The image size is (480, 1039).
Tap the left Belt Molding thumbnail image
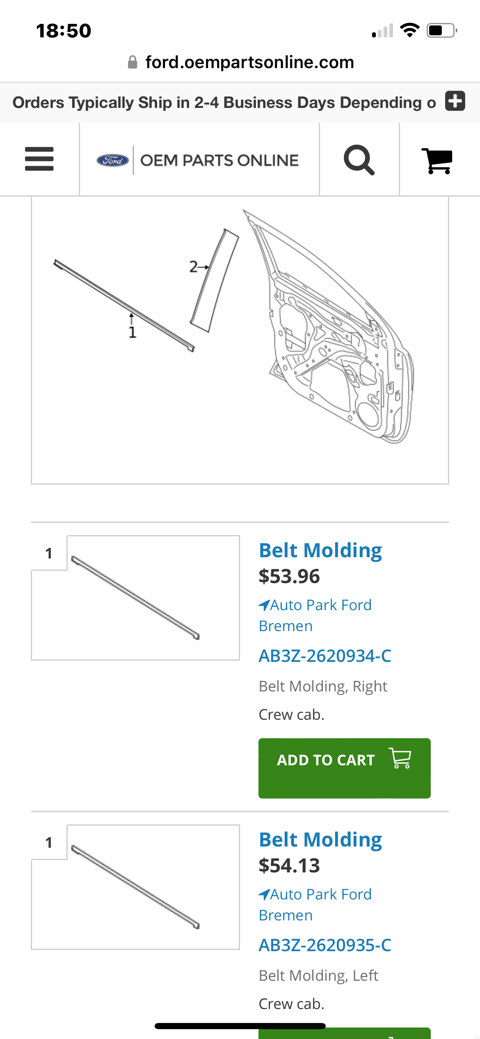point(135,887)
